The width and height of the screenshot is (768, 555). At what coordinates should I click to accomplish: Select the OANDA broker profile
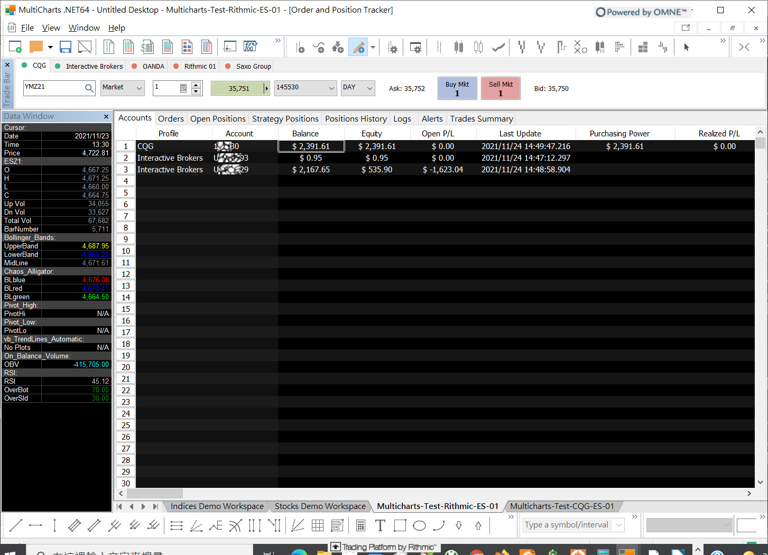148,66
